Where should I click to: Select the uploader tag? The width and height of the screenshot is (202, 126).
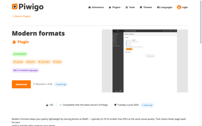coord(44,62)
